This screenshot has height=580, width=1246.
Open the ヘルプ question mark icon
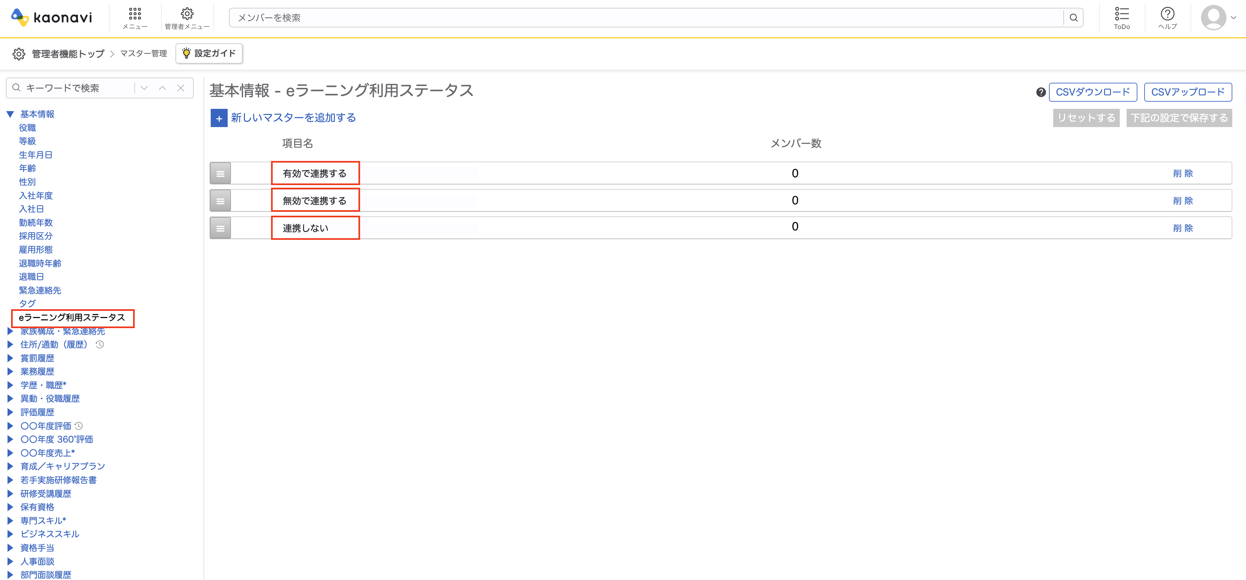point(1167,14)
